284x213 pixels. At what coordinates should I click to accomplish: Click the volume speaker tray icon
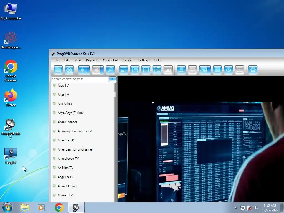tap(256, 208)
